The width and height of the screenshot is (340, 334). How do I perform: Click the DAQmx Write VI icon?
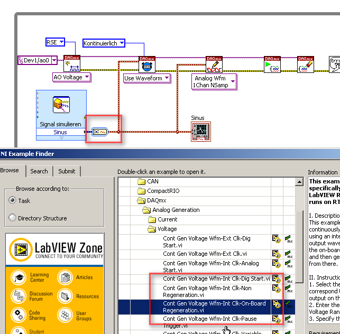(x=214, y=64)
